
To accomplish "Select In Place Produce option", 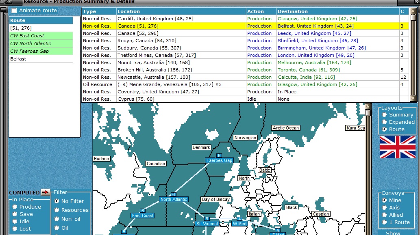I will click(15, 207).
